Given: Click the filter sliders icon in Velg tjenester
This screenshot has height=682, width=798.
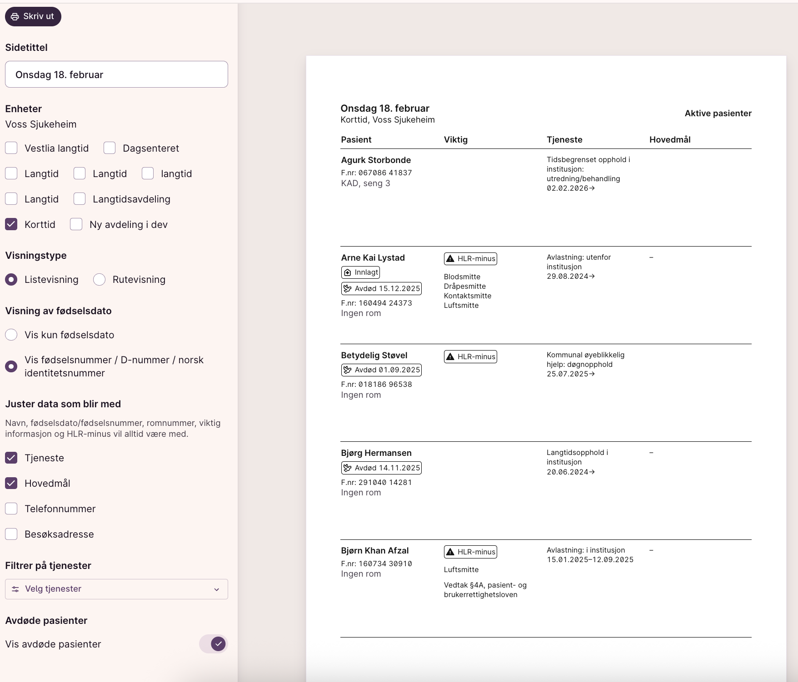Looking at the screenshot, I should pyautogui.click(x=15, y=589).
